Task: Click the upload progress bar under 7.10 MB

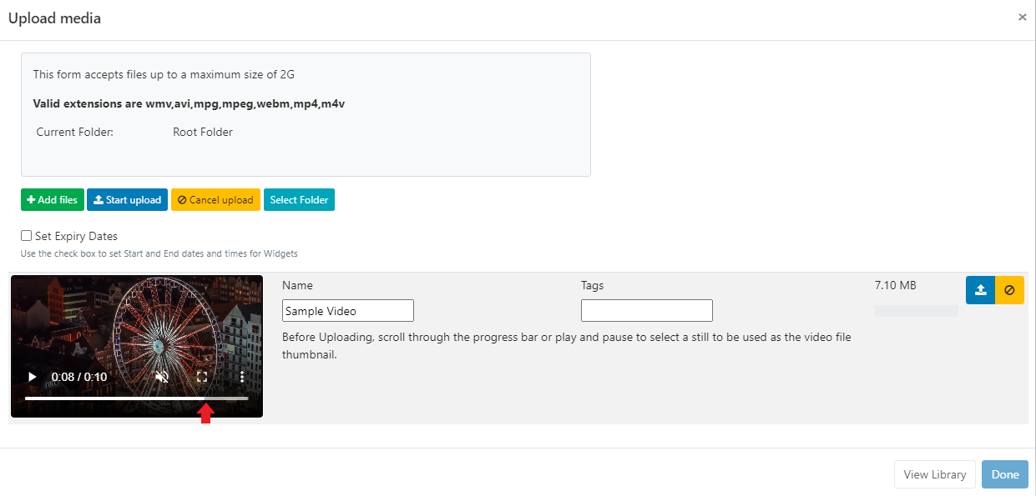Action: (x=916, y=311)
